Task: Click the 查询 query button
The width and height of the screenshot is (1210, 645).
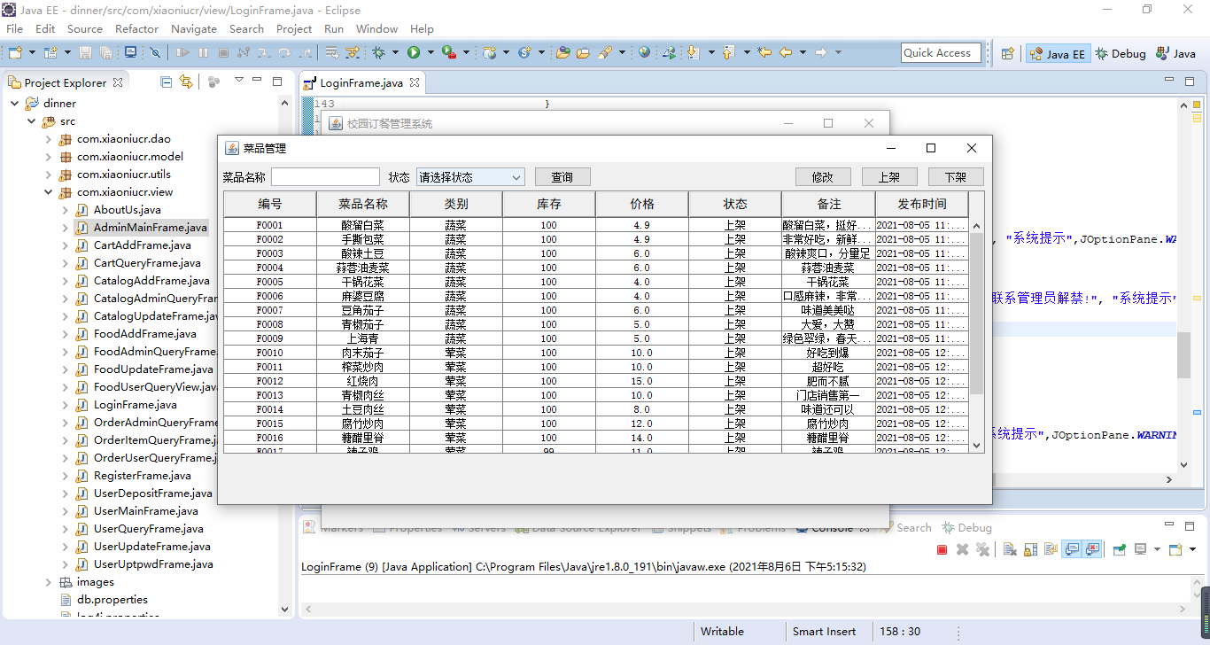Action: 562,177
